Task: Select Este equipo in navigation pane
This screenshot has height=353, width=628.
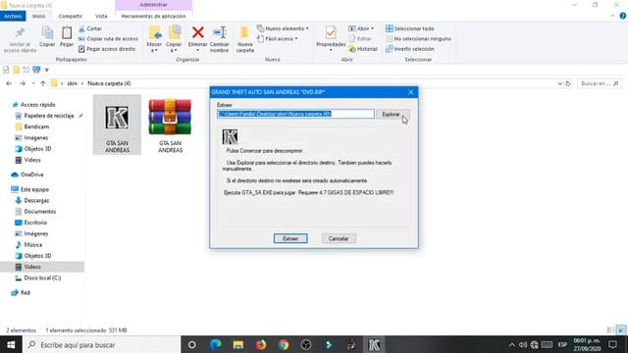Action: (x=34, y=189)
